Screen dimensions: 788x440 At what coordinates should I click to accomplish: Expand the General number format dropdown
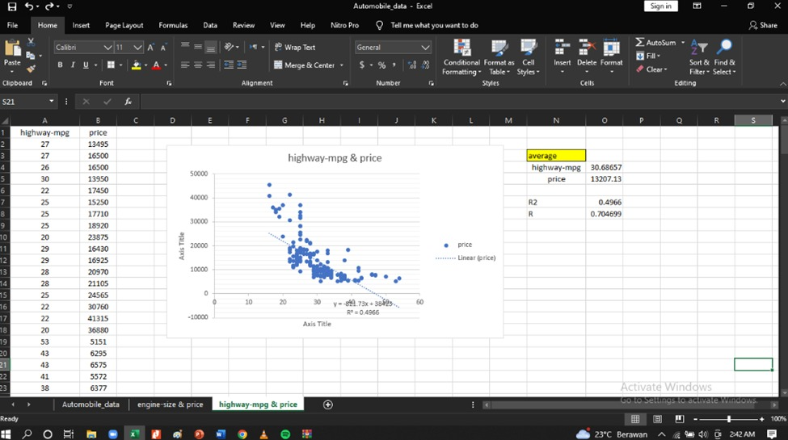coord(425,47)
